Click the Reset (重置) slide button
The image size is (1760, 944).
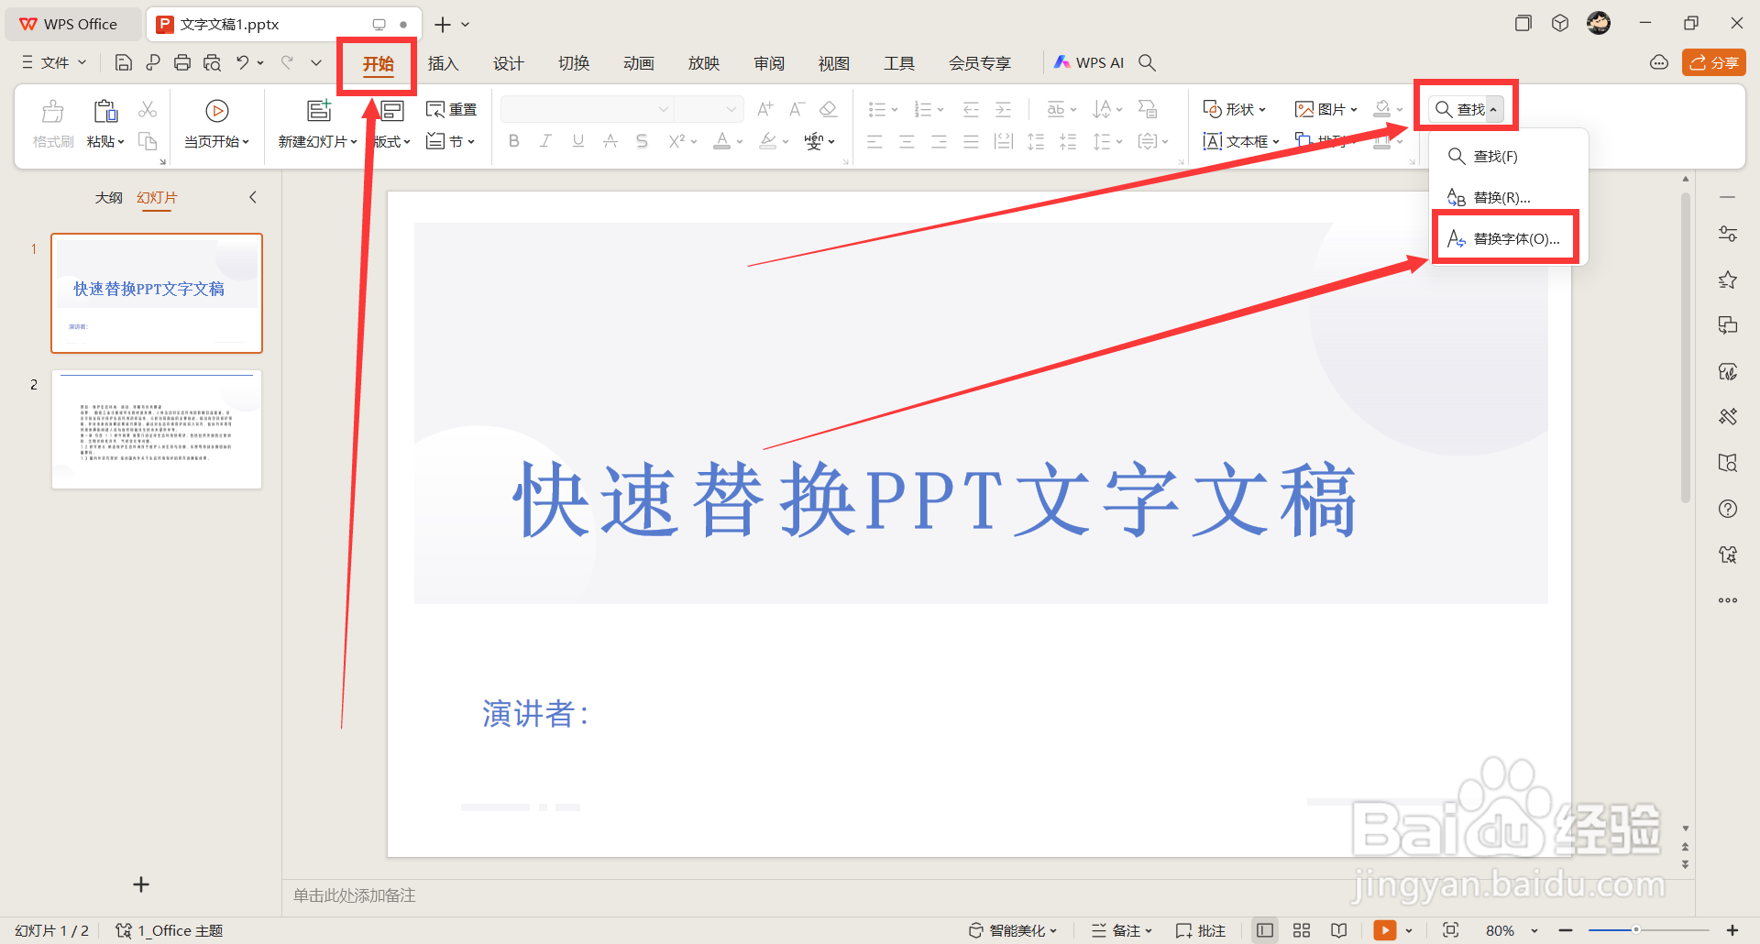(451, 110)
